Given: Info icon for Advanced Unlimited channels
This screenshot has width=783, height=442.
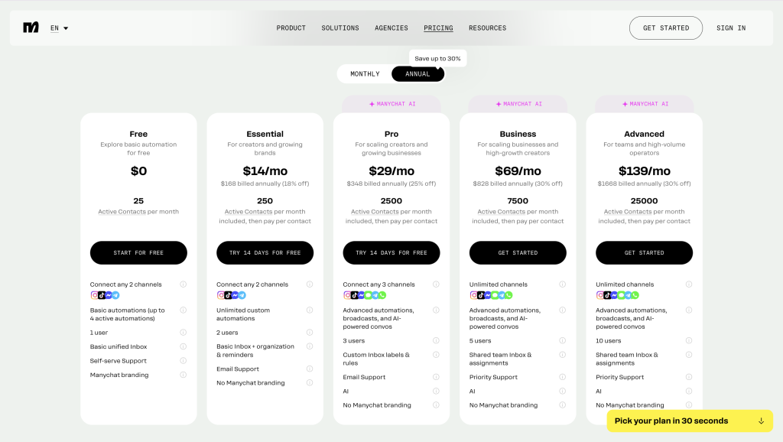Looking at the screenshot, I should pos(689,284).
